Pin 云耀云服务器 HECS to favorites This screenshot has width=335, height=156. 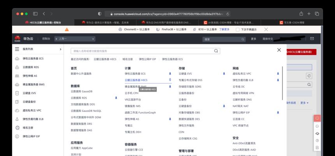(170, 80)
